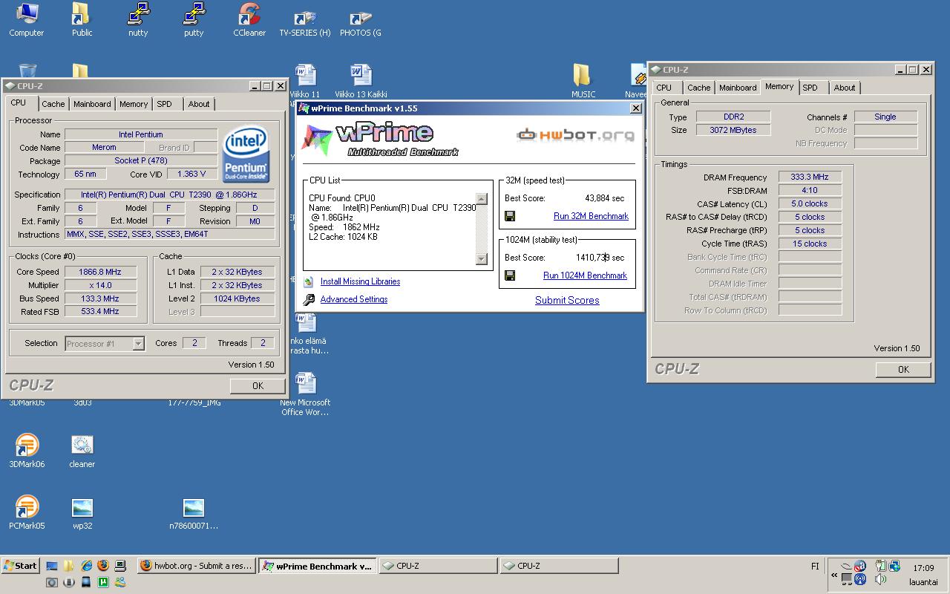Viewport: 950px width, 594px height.
Task: Click the Intel Pentium logo in CPU-Z
Action: point(246,154)
